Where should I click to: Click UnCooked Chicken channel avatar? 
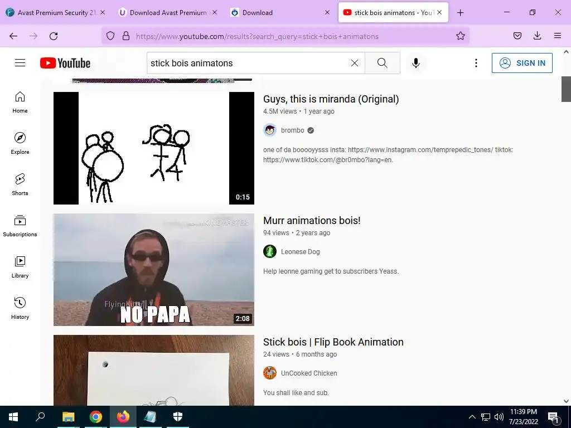click(x=270, y=373)
